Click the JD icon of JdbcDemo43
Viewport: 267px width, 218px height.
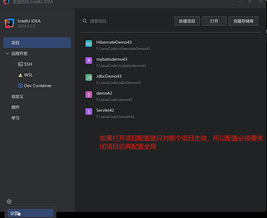click(x=89, y=78)
